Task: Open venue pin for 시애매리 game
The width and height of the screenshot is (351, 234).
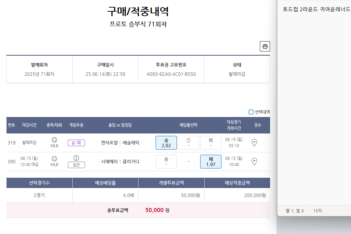Action: coord(254,161)
